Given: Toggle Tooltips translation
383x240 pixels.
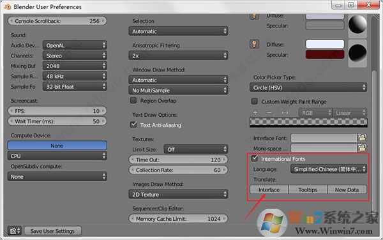Looking at the screenshot, I should pyautogui.click(x=308, y=190).
